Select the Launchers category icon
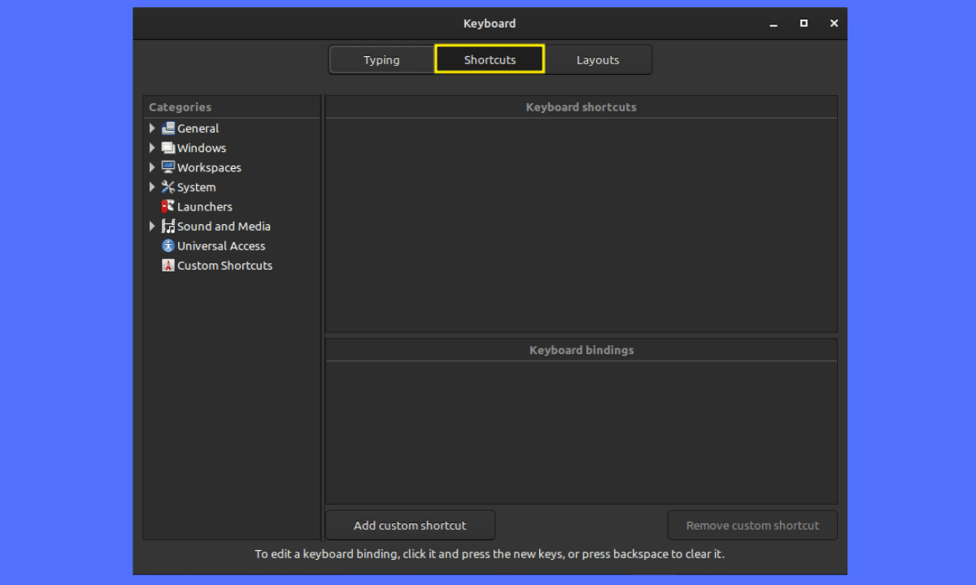The height and width of the screenshot is (585, 976). (x=168, y=206)
